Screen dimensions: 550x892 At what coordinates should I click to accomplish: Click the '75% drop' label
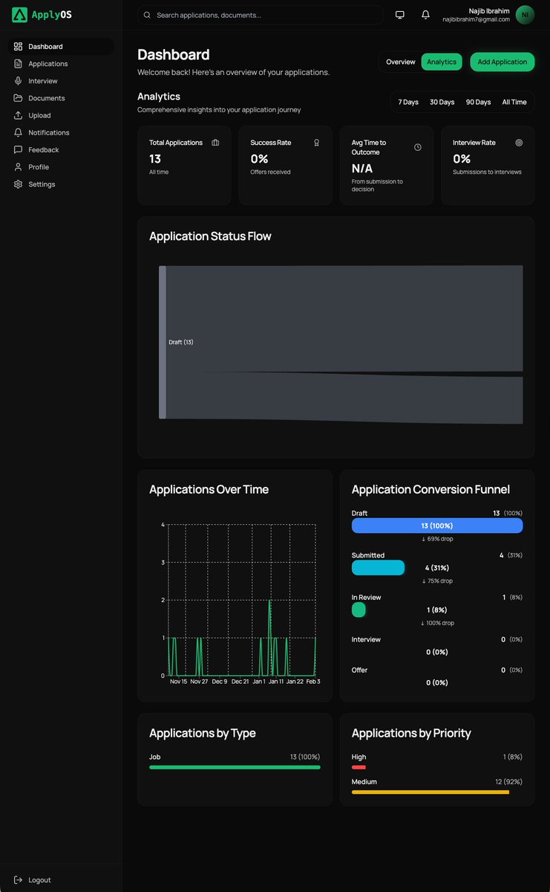click(437, 581)
